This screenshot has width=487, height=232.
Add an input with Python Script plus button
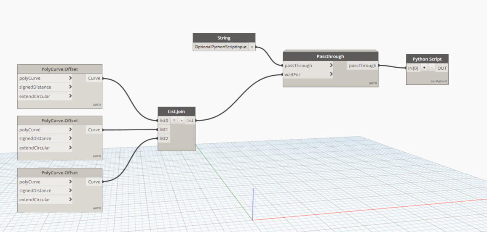[424, 68]
